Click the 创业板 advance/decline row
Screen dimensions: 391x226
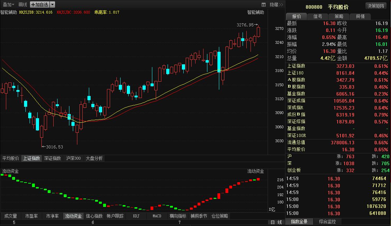tap(338, 170)
